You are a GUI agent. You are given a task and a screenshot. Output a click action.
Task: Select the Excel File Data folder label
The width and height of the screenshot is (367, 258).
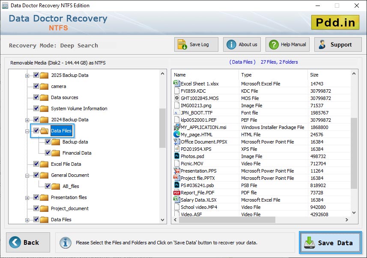point(66,164)
